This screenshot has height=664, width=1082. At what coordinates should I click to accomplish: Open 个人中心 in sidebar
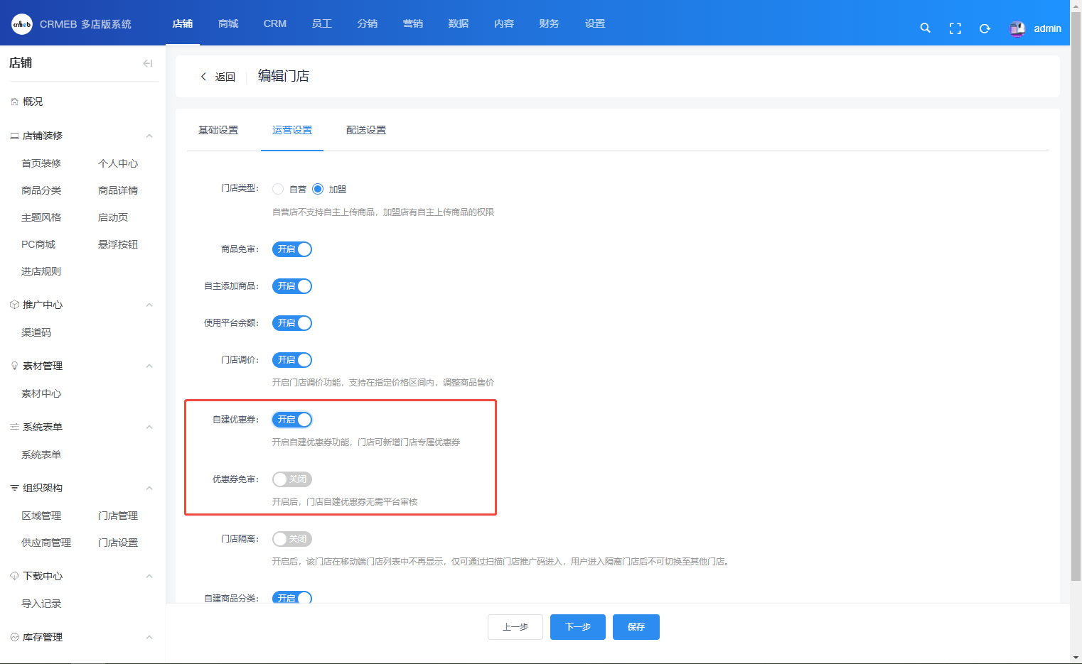point(118,163)
